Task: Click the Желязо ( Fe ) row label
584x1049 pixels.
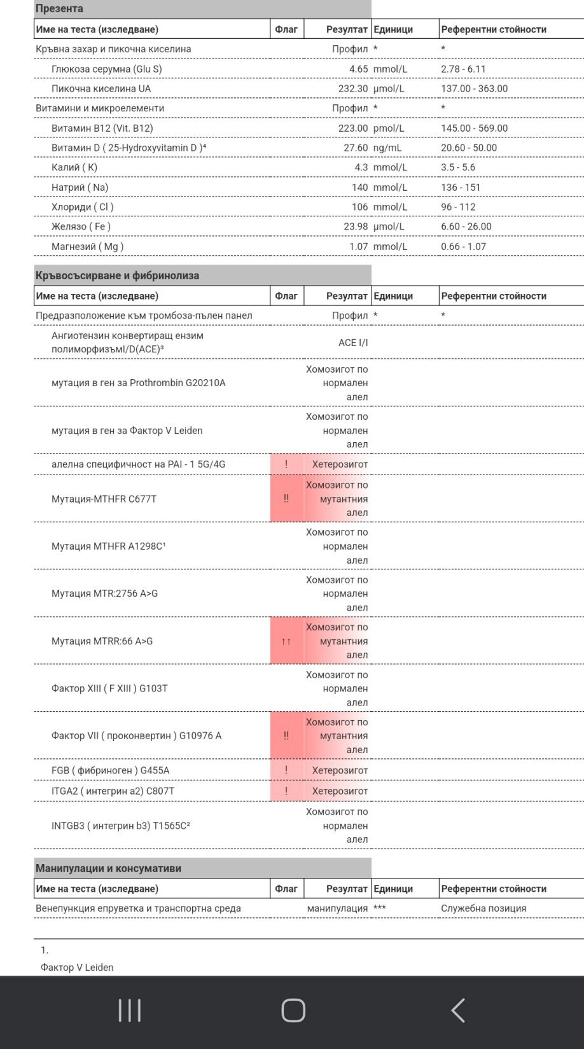Action: pos(81,226)
